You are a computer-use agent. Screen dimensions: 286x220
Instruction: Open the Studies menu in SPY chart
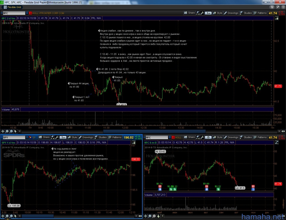pyautogui.click(x=101, y=137)
